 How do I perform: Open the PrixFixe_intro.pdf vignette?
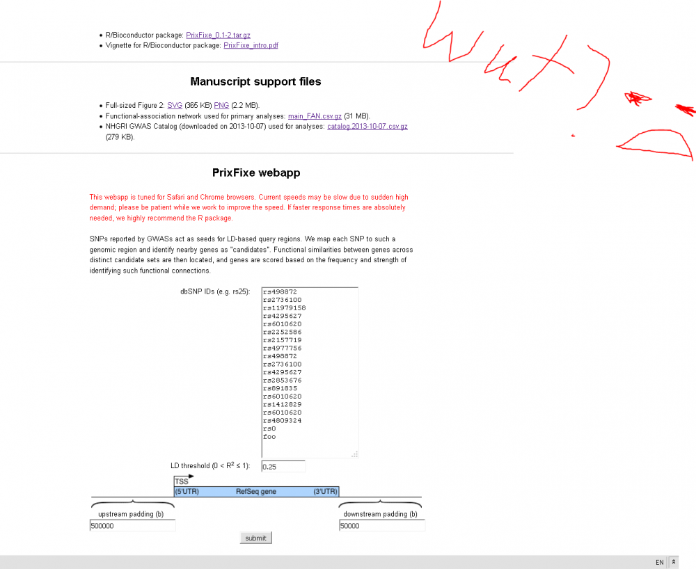click(251, 45)
